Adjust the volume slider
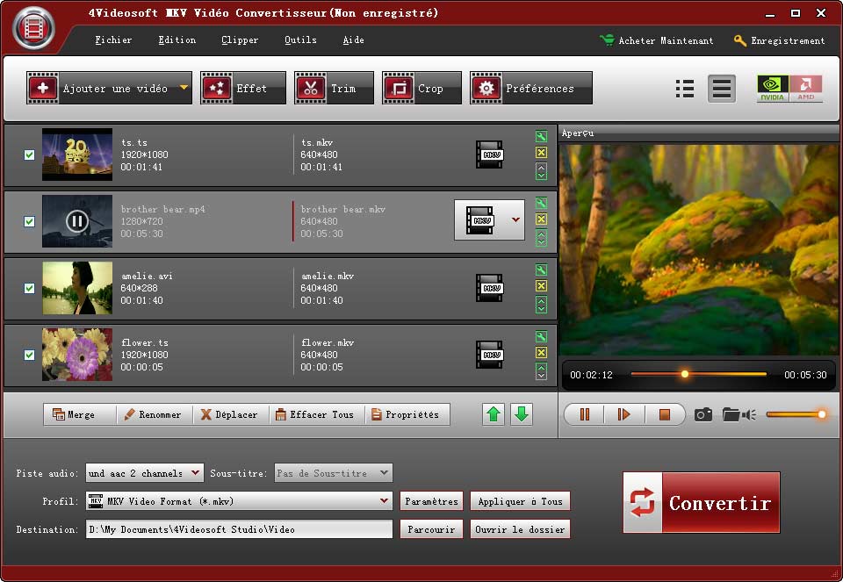 (796, 414)
